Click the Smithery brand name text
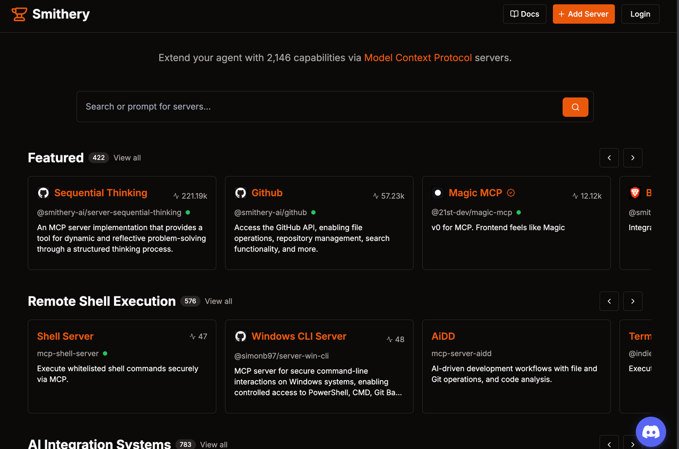The height and width of the screenshot is (449, 679). point(61,14)
